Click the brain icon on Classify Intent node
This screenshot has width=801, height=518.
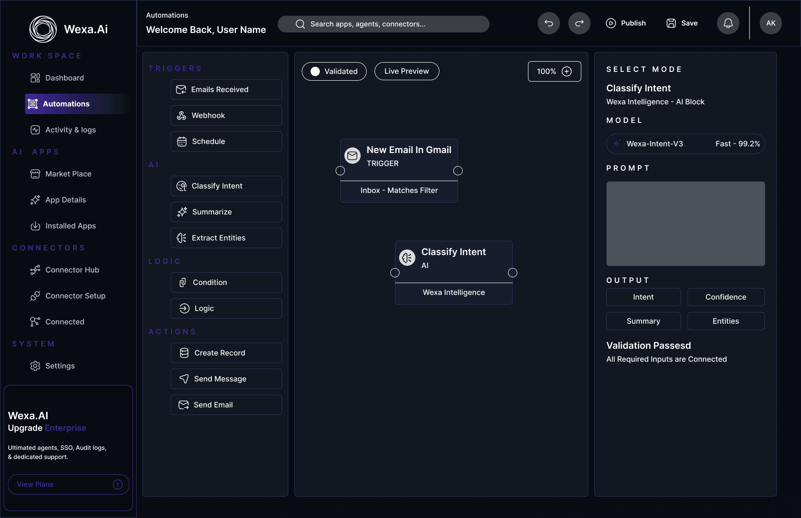(x=407, y=258)
